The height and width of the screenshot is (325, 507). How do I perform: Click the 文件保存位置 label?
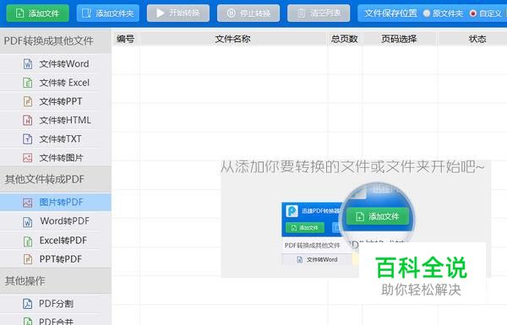(x=390, y=14)
